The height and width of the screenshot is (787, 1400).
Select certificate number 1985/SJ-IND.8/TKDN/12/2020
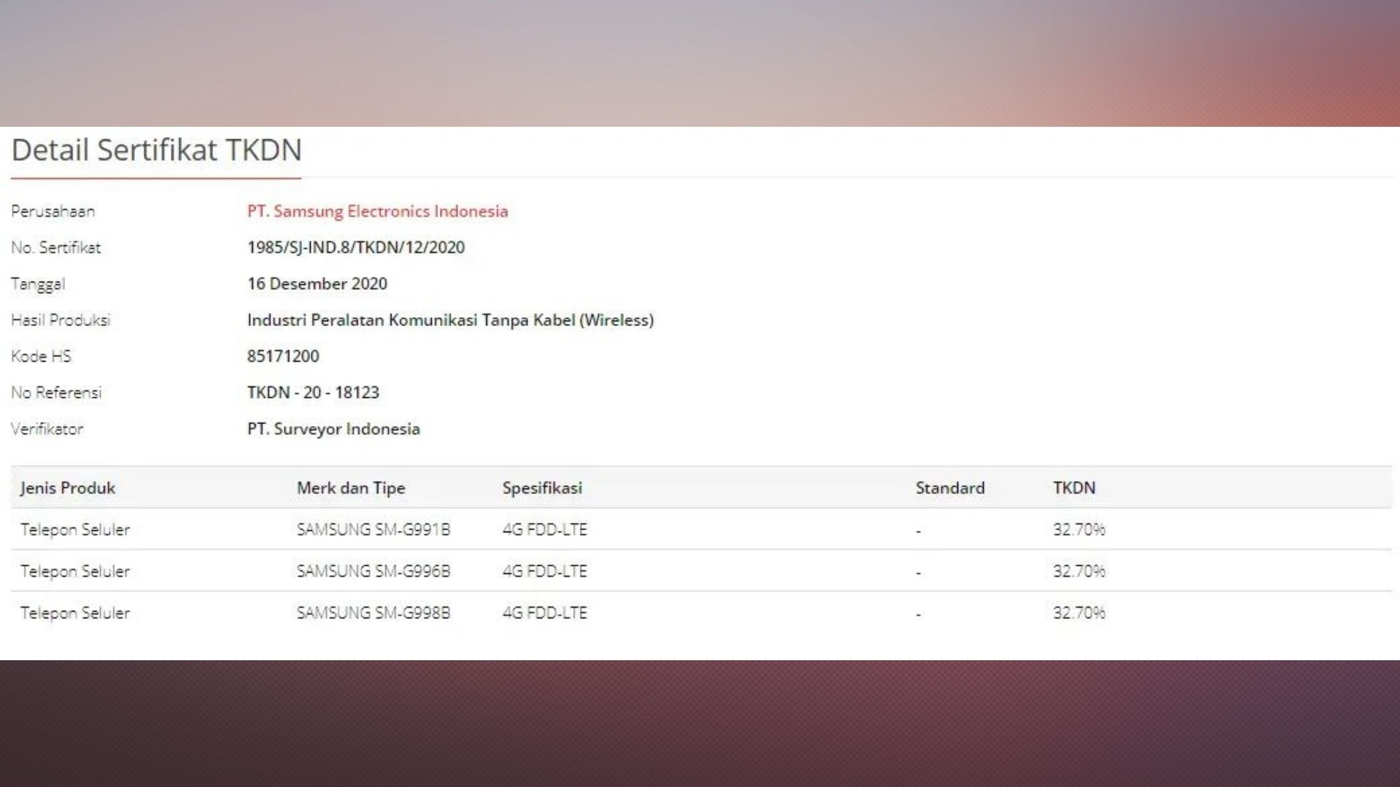pyautogui.click(x=356, y=247)
